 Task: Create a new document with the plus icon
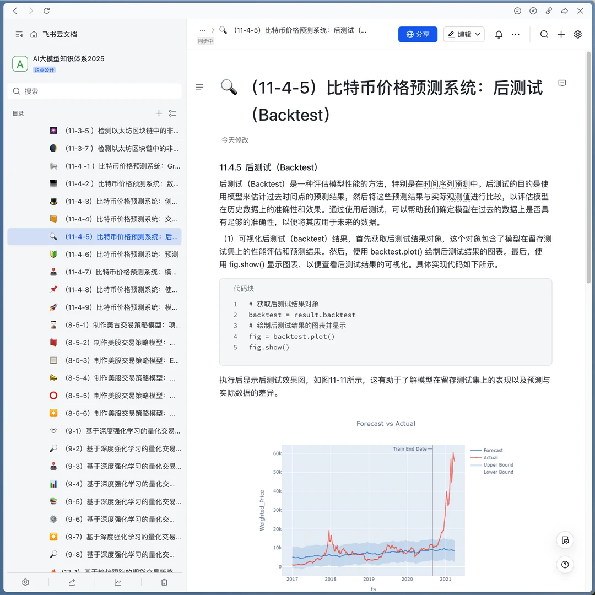coord(561,34)
